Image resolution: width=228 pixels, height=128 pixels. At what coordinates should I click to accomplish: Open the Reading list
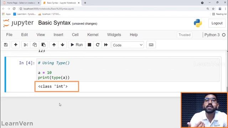[x=219, y=14]
